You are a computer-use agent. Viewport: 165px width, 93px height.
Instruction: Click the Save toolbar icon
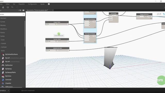(x=8, y=7)
